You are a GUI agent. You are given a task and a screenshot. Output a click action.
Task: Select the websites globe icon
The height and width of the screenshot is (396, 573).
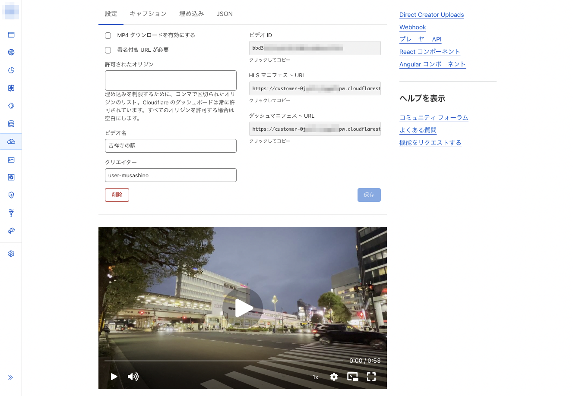[11, 52]
